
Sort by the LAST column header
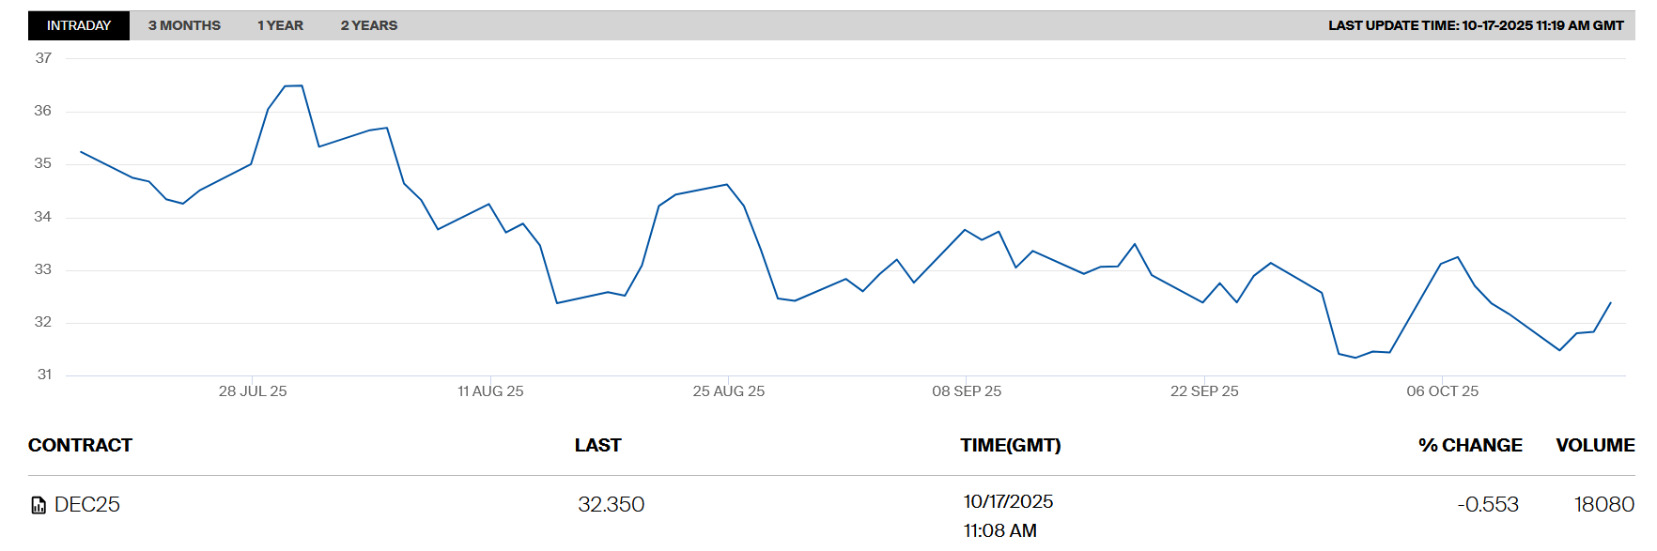[597, 445]
